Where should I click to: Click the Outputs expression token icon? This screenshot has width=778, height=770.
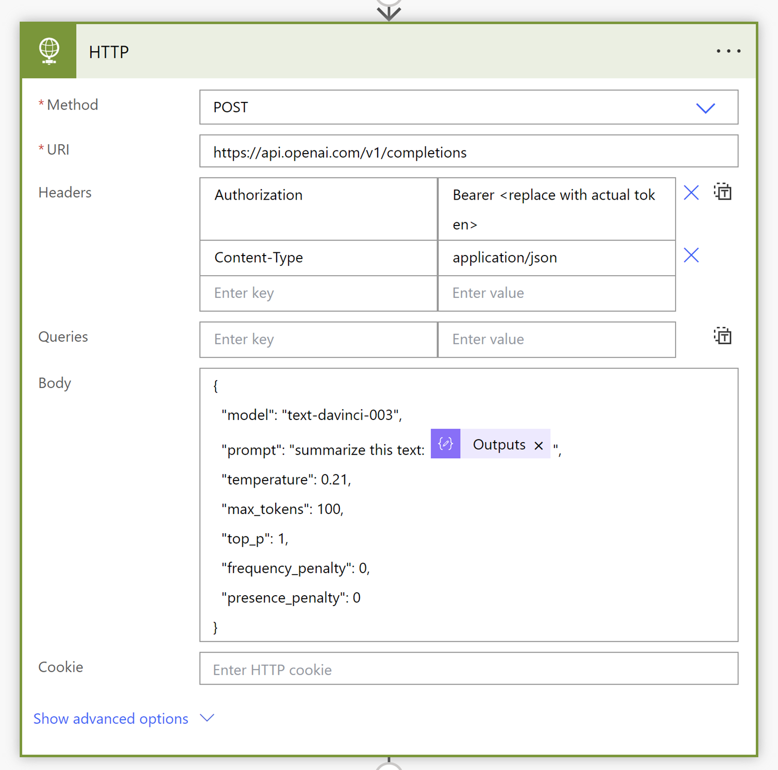[445, 444]
